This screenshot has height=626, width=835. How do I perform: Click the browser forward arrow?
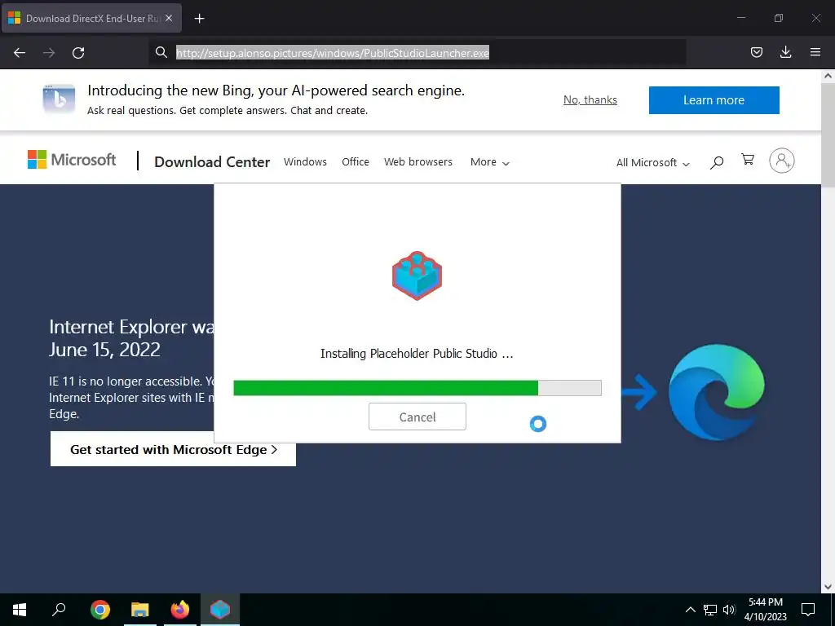click(x=49, y=53)
